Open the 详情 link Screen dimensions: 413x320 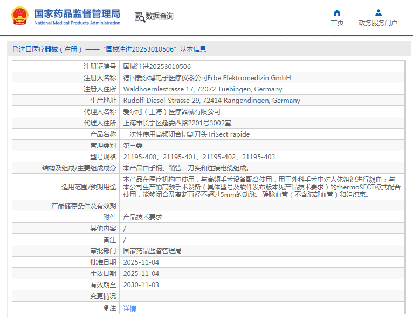[x=129, y=309]
